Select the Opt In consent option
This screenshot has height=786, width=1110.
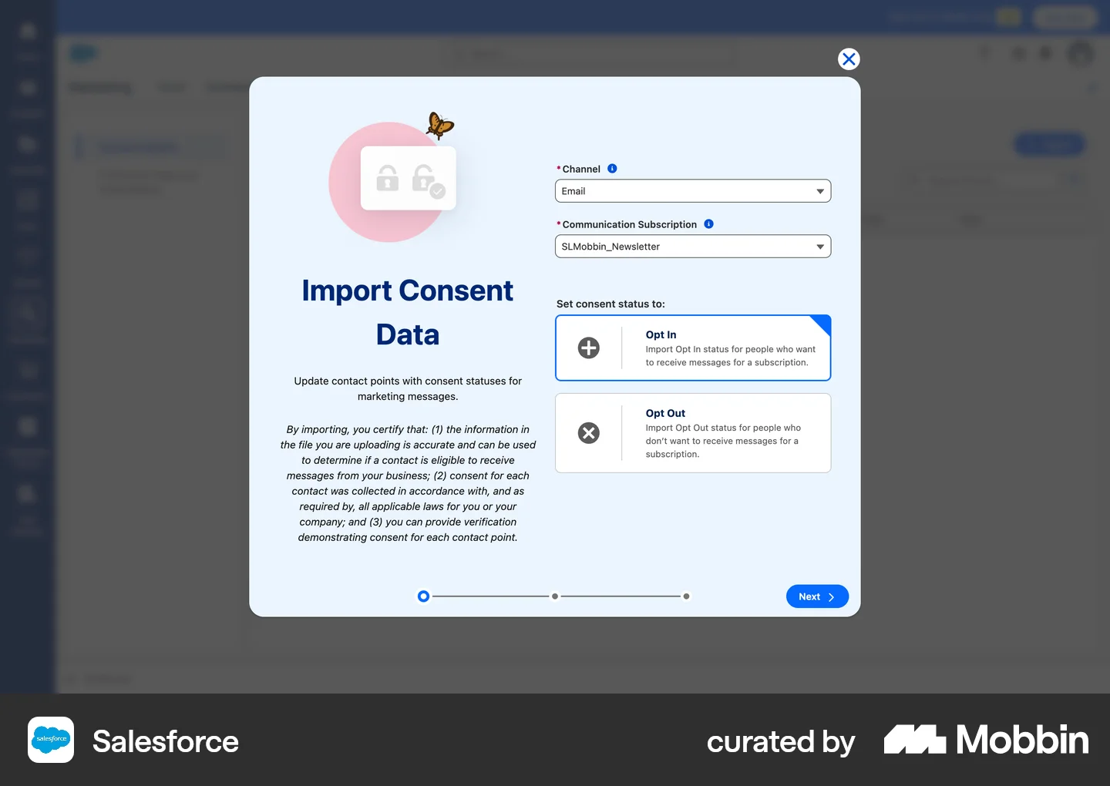(693, 348)
